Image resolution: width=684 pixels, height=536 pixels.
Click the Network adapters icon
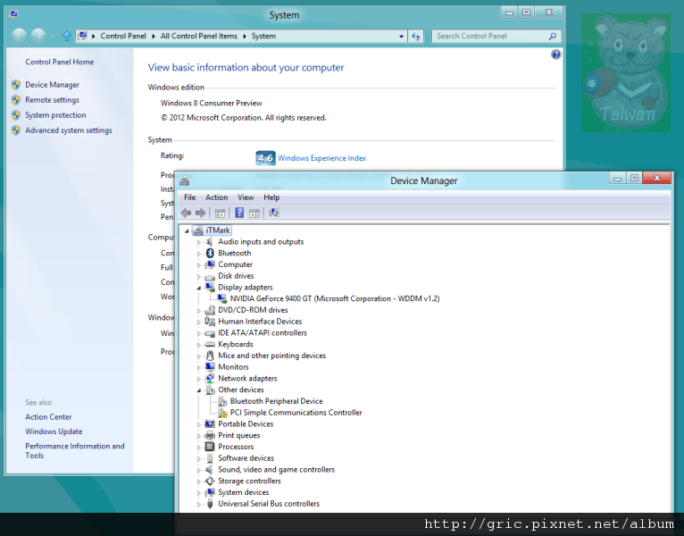tap(210, 379)
